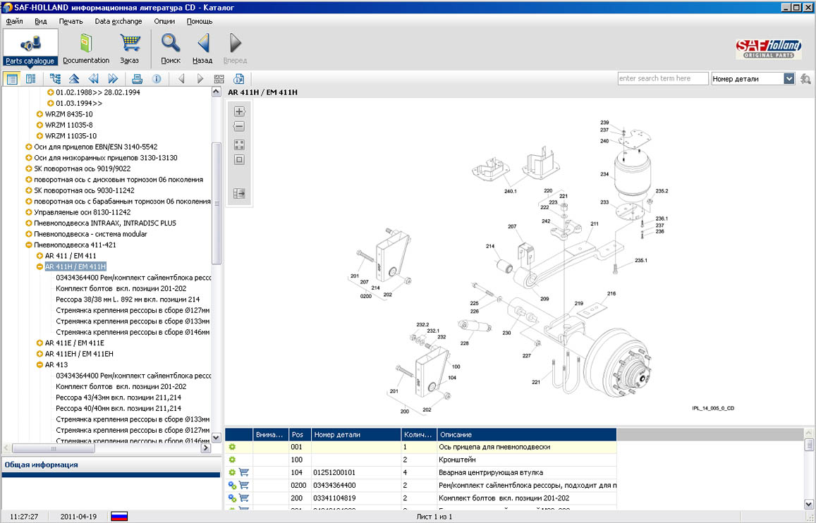Select the Пневмоподвеска INTRAAX, INTRADISC PLUS entry
Viewport: 816px width, 523px height.
105,223
